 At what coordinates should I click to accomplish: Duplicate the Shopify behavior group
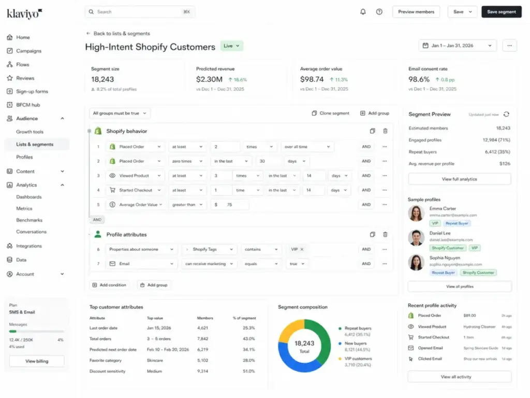372,131
